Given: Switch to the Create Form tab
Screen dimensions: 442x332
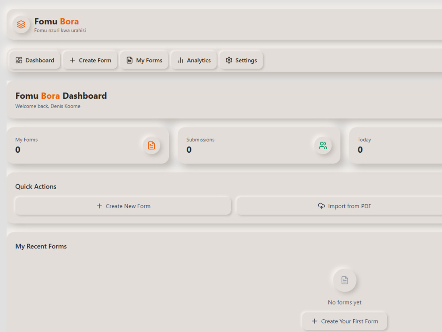Looking at the screenshot, I should 90,60.
